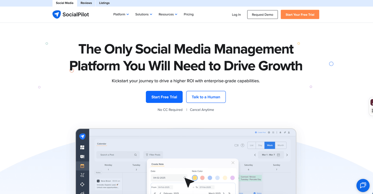Screen dimensions: 373x194
Task: Click orange Start Your Free Trial button
Action: tap(300, 15)
